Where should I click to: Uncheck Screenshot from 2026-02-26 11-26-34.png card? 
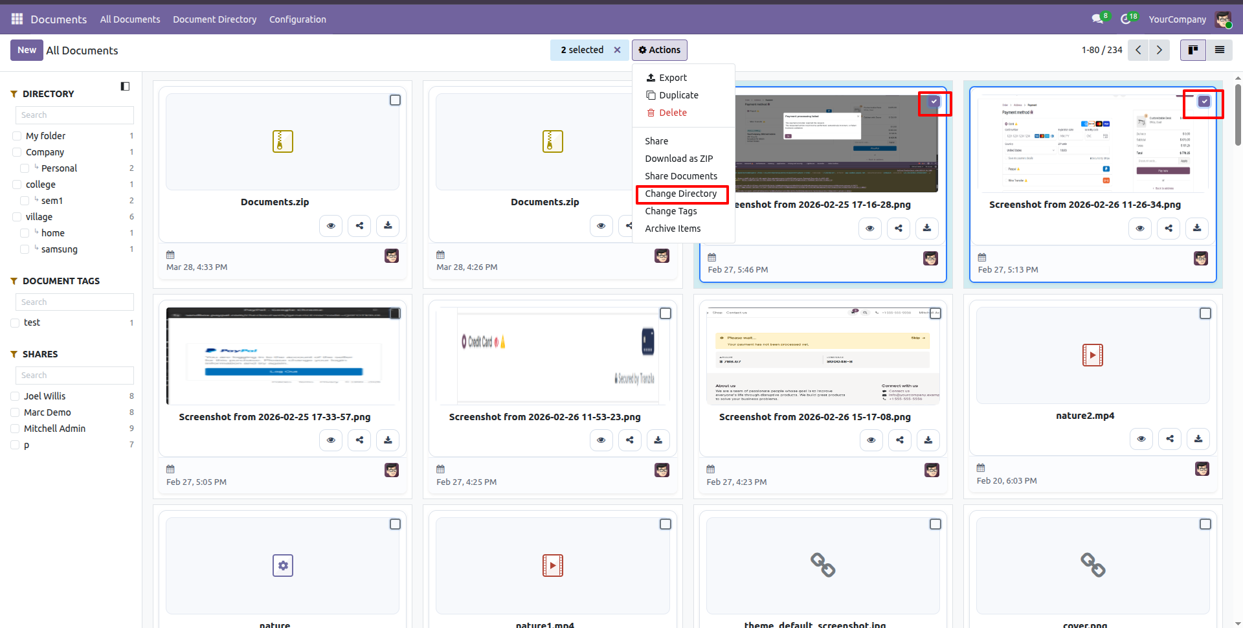[1204, 102]
